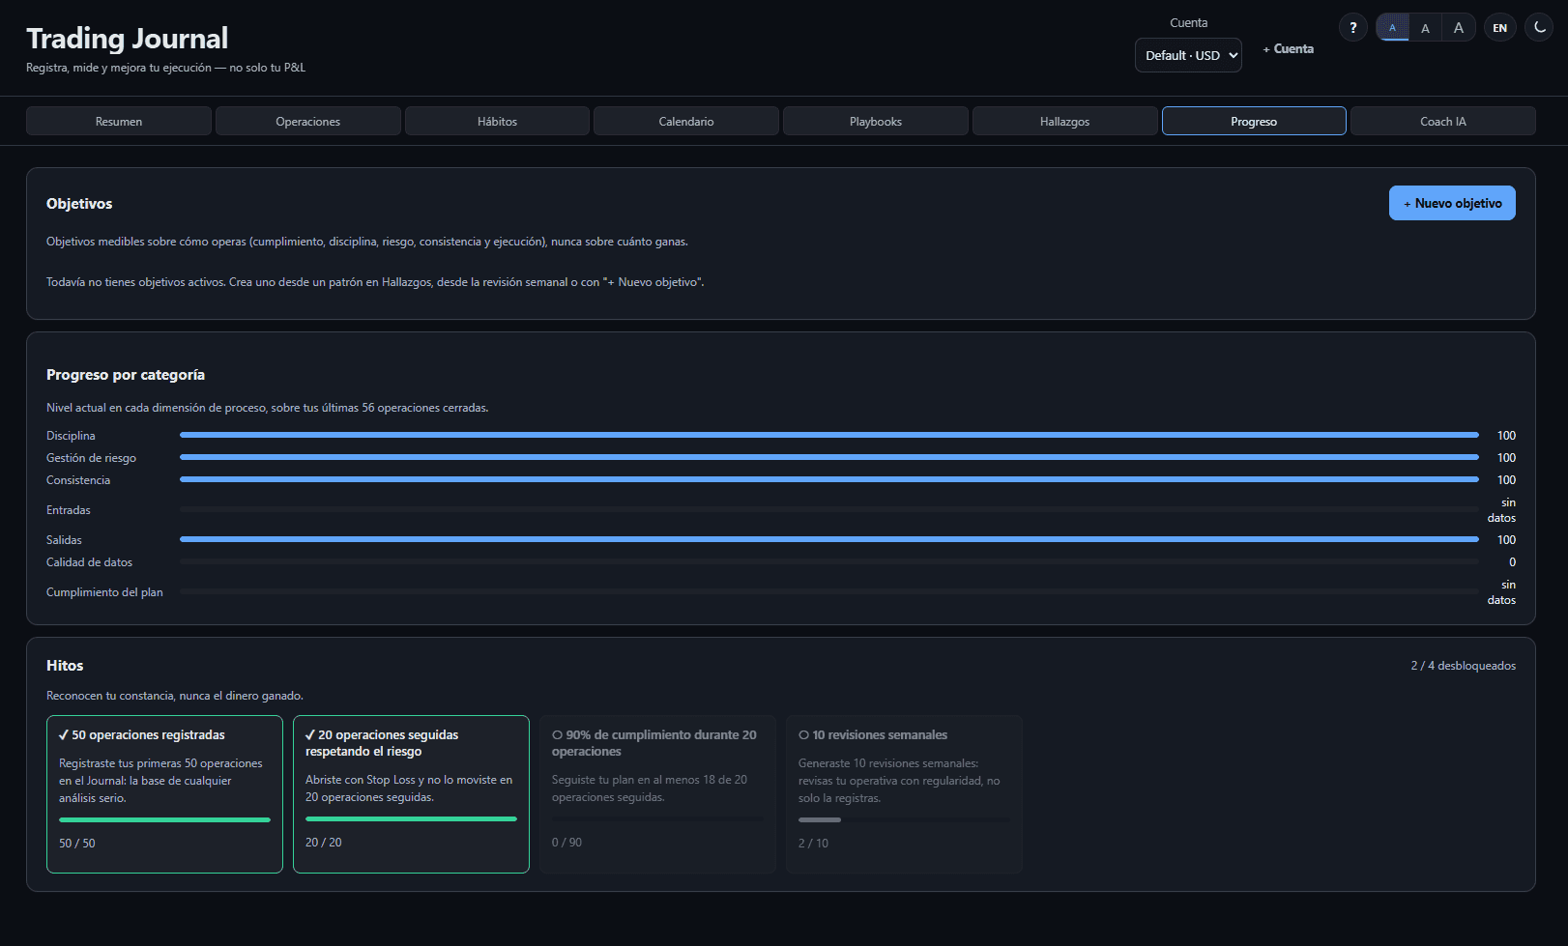Click the 50 / 50 progress count

click(77, 844)
